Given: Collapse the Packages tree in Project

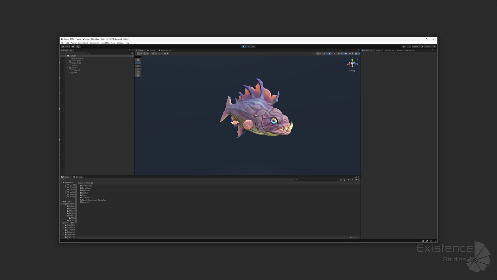Looking at the screenshot, I should [x=61, y=223].
